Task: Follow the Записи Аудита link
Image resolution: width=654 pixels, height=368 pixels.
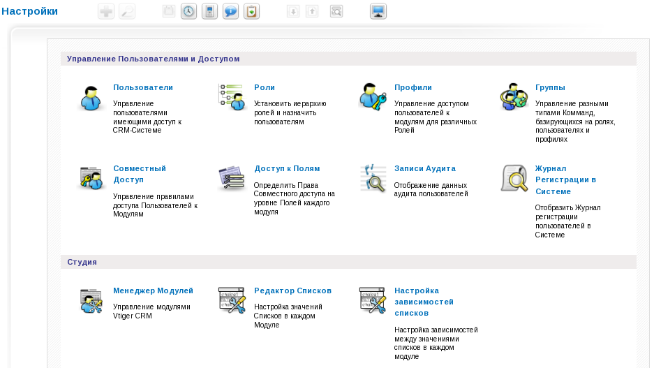Action: [425, 168]
